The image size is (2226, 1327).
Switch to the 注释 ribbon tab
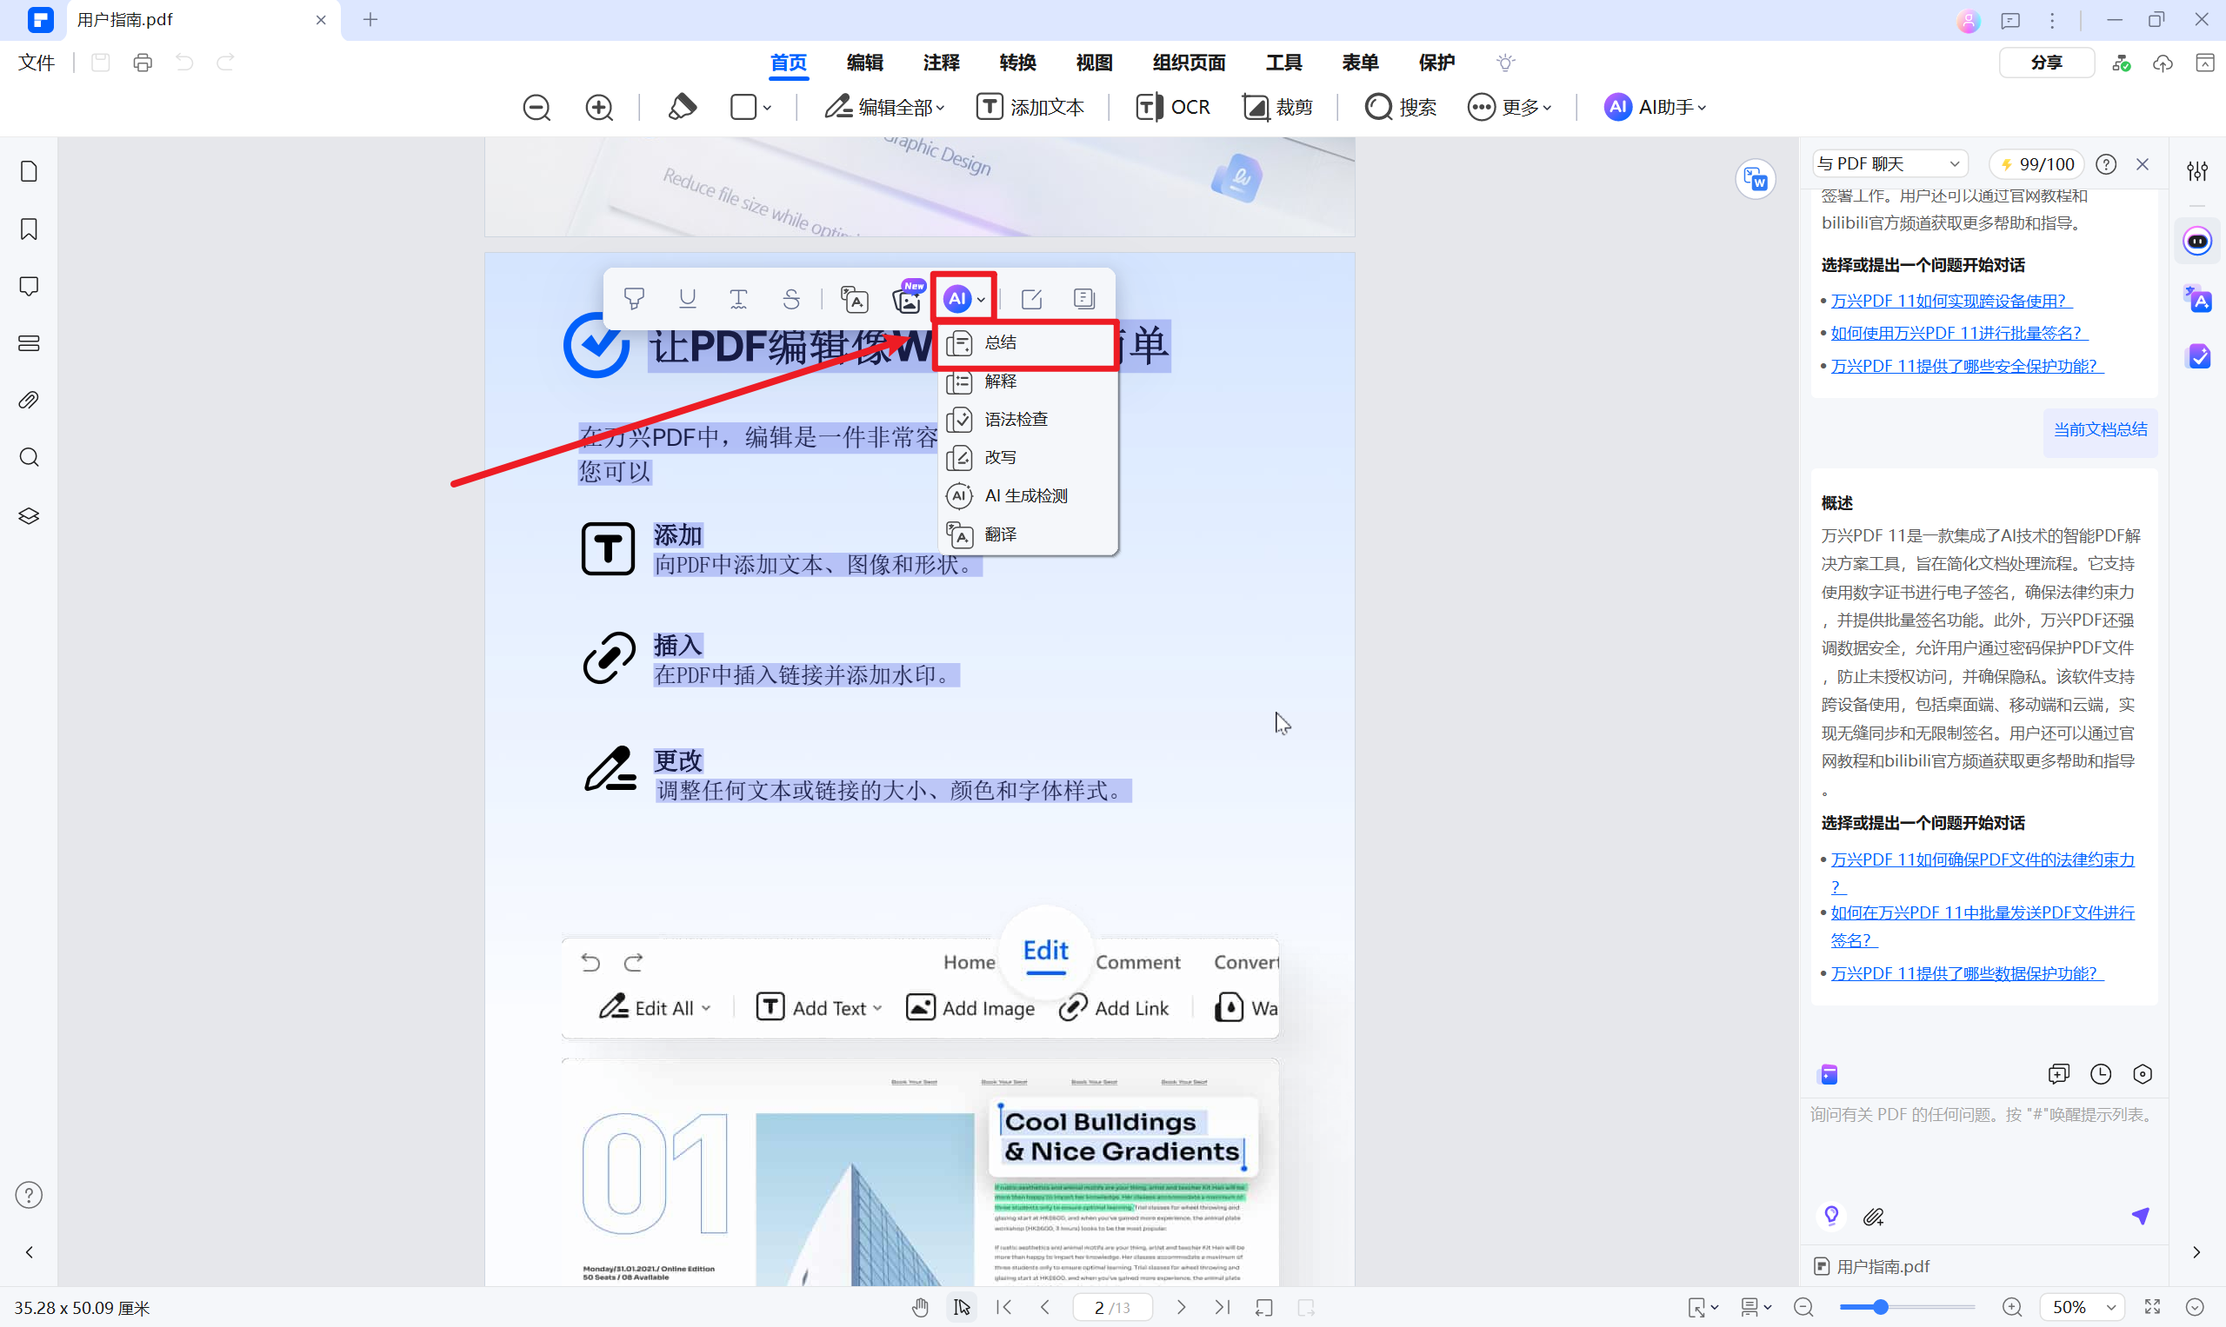(941, 63)
